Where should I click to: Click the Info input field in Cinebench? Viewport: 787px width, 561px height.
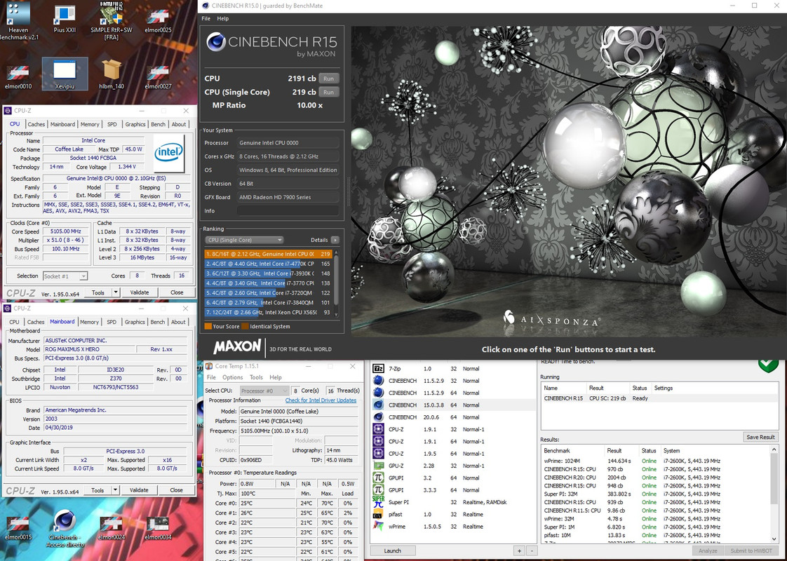[x=288, y=211]
